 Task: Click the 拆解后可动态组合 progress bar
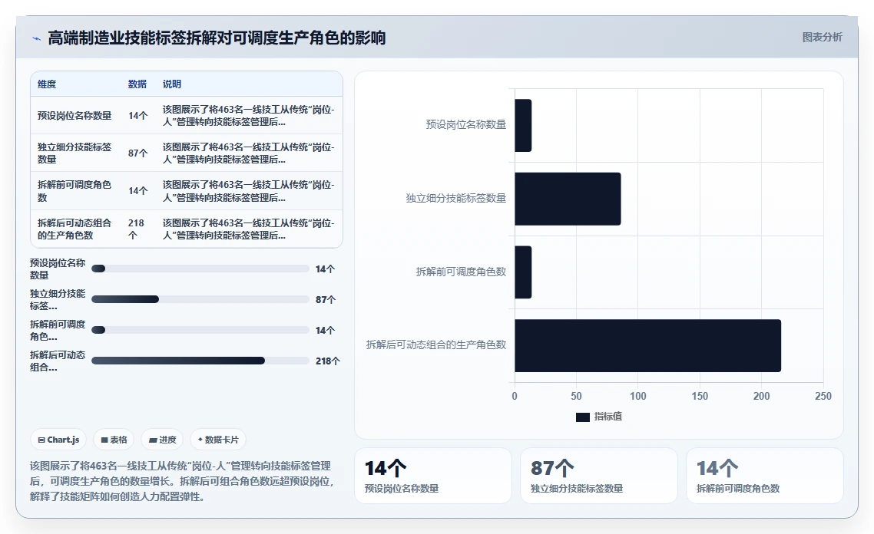[x=200, y=361]
